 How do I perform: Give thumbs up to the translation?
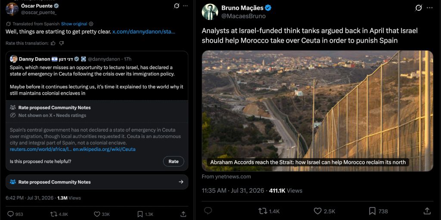[53, 43]
